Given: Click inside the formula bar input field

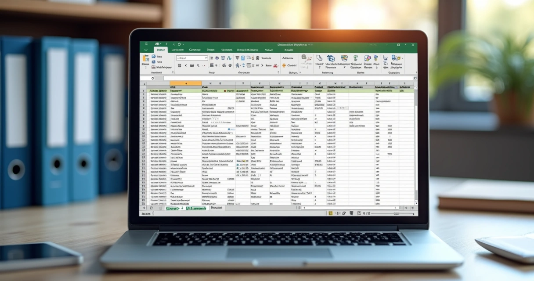Looking at the screenshot, I should click(x=285, y=78).
